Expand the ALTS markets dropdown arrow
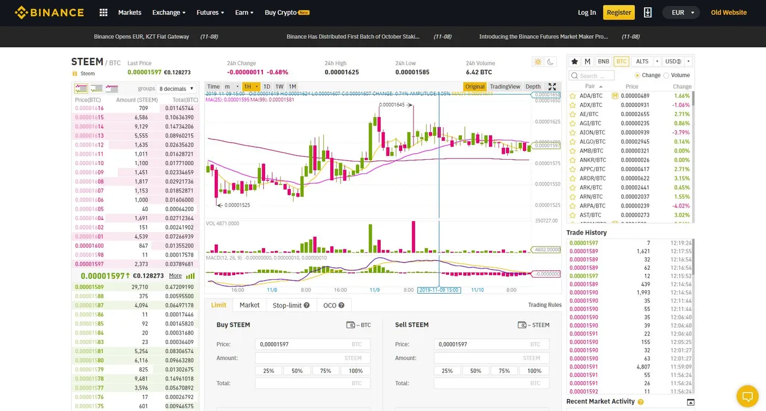Image resolution: width=766 pixels, height=411 pixels. point(657,62)
